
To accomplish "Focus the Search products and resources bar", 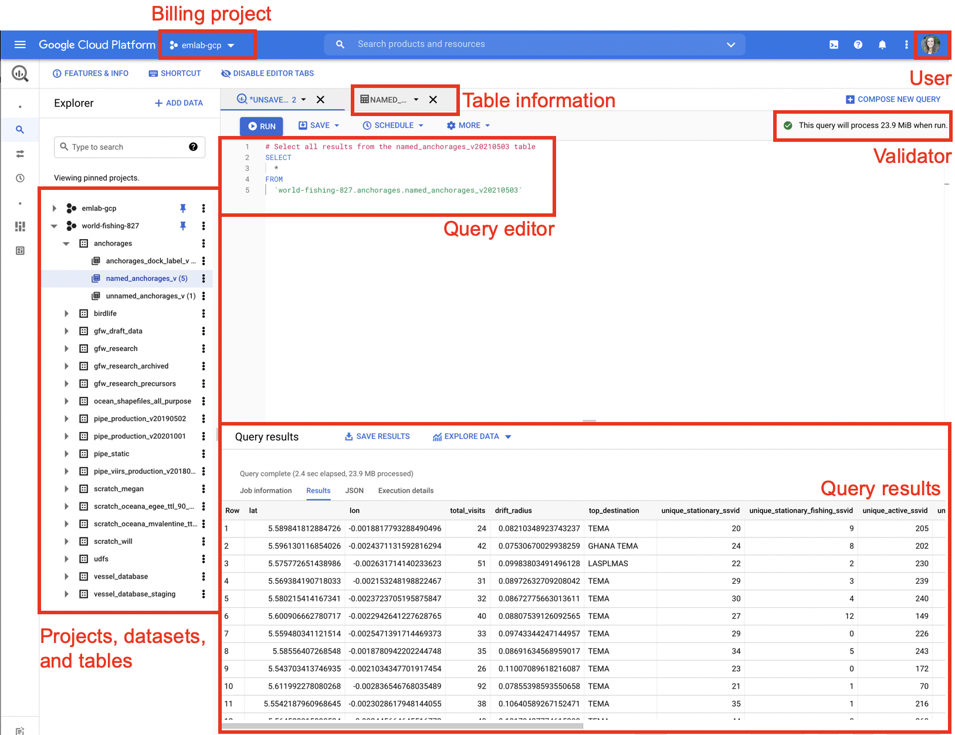I will pyautogui.click(x=534, y=45).
